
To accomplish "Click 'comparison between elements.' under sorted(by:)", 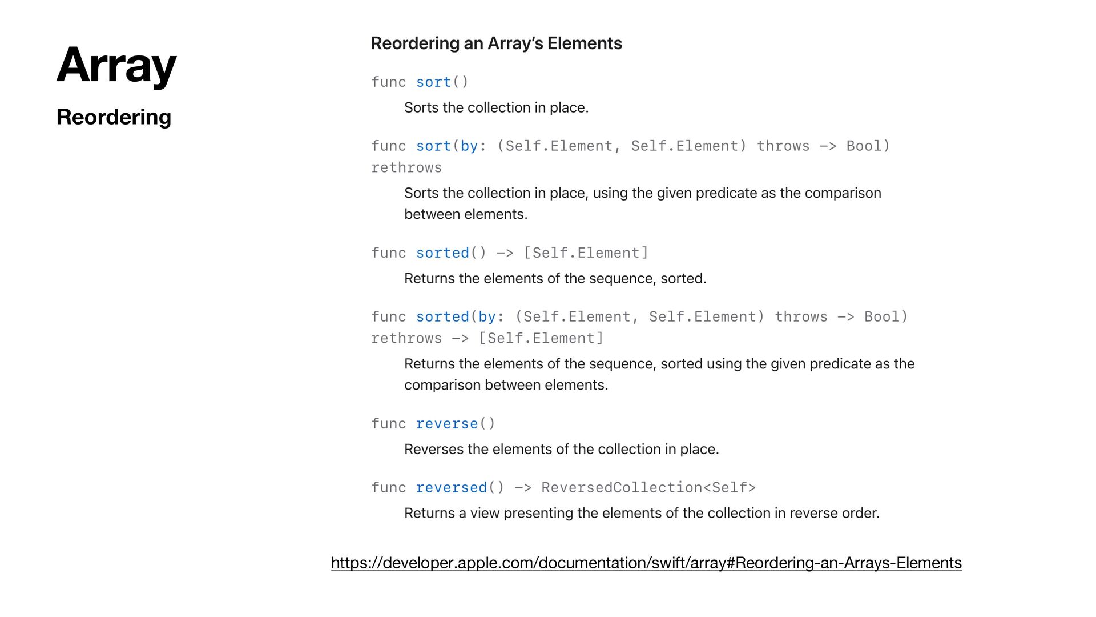I will (x=506, y=385).
